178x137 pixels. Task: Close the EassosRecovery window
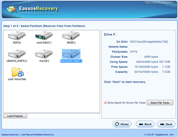point(169,3)
